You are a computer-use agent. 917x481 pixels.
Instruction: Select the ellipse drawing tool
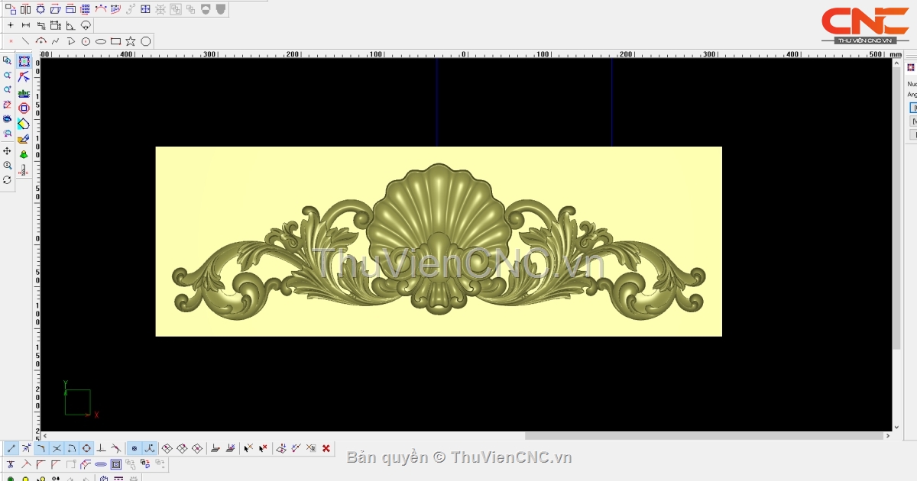[100, 41]
